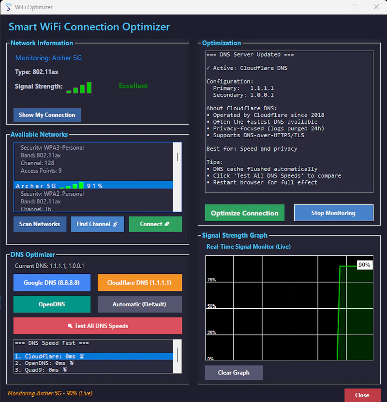Click the '=== DNS Speed Test ===' header line
The image size is (387, 402).
click(52, 343)
